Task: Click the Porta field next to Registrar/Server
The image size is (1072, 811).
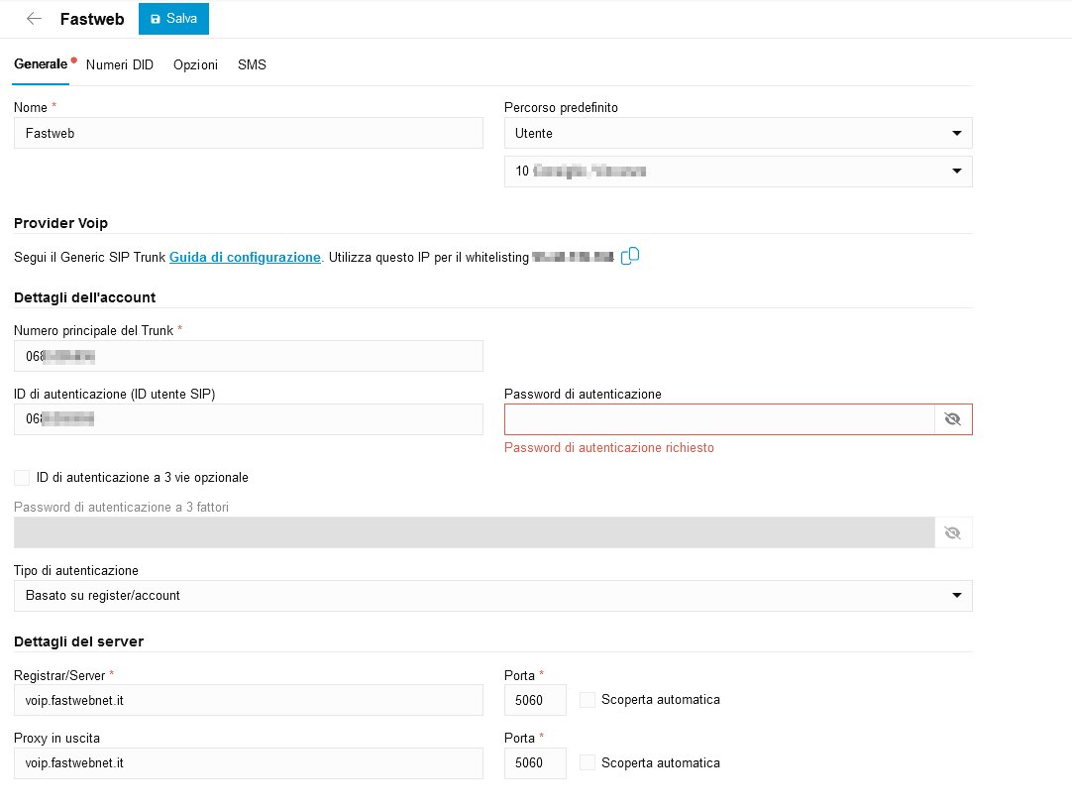Action: 535,700
